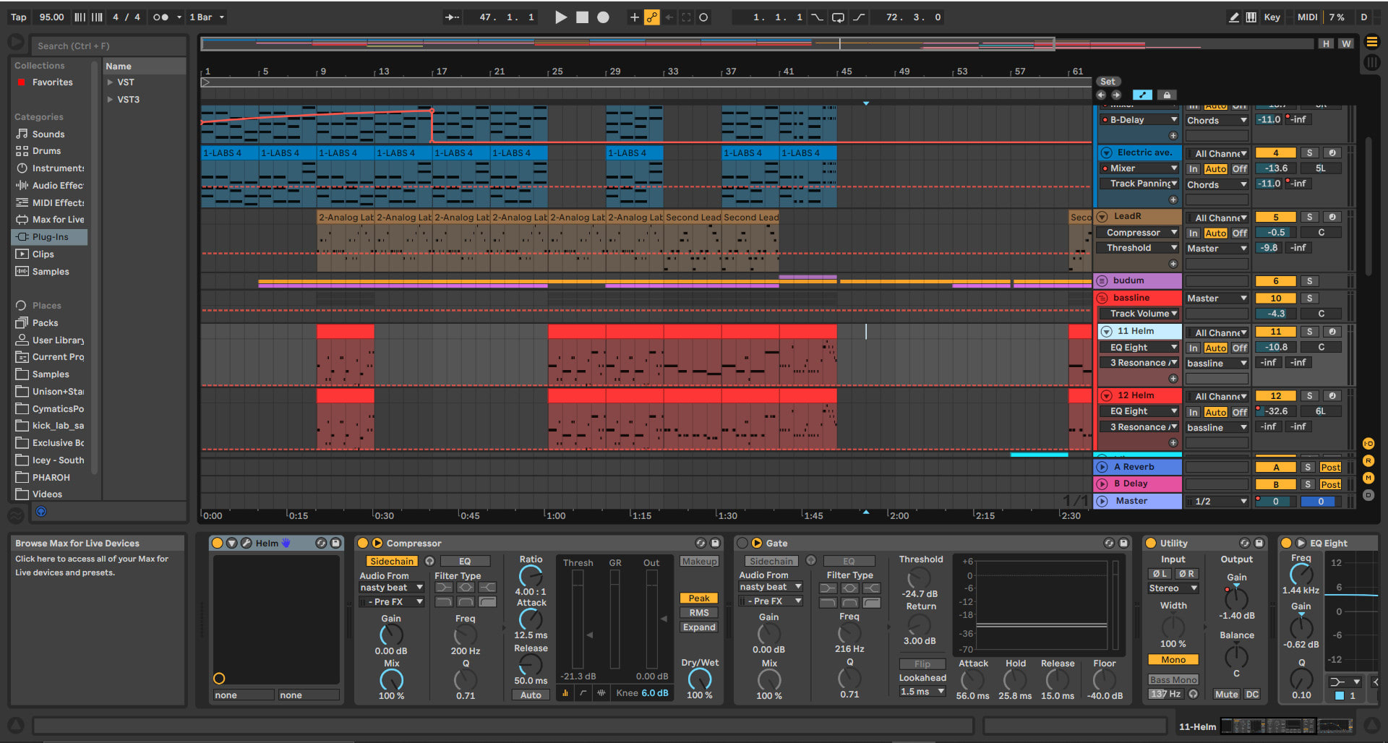Expand the VST3 folder

click(x=111, y=100)
